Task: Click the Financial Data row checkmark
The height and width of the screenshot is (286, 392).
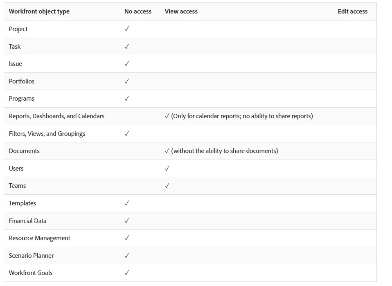Action: [127, 221]
